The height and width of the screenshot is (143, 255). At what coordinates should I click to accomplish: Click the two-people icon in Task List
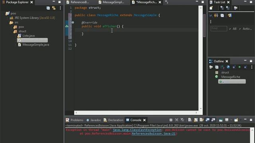[x=216, y=15]
